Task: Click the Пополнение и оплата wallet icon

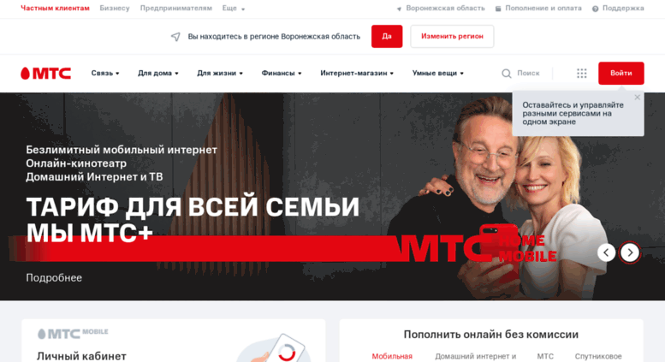Action: pyautogui.click(x=498, y=9)
